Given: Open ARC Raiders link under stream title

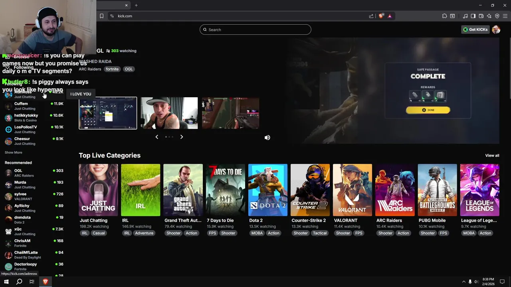Looking at the screenshot, I should pos(90,69).
